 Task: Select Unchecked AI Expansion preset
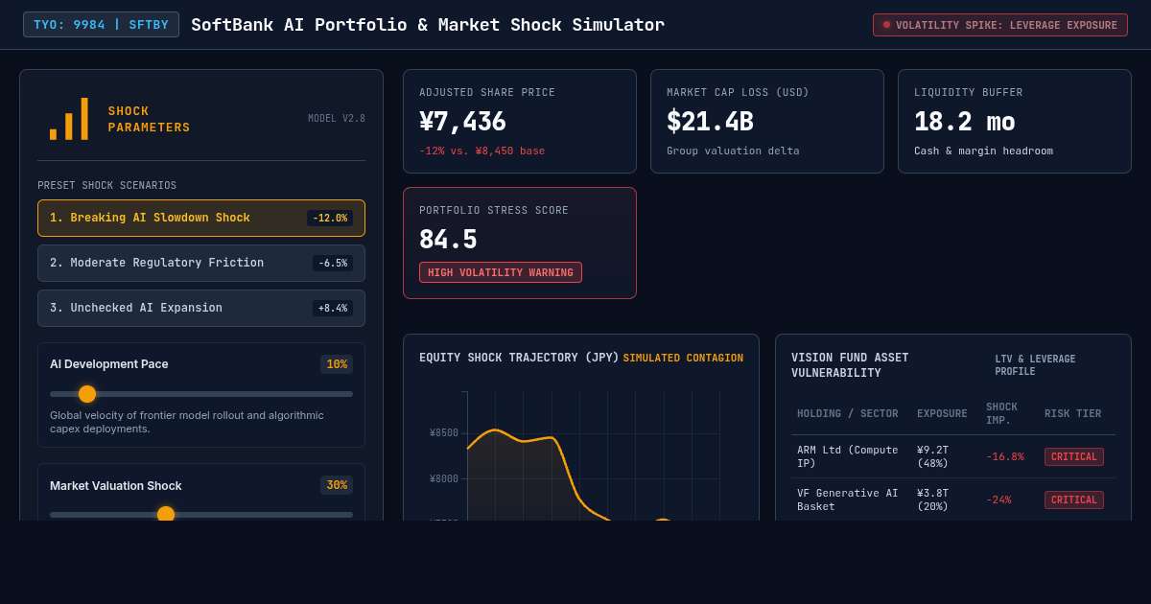(201, 308)
